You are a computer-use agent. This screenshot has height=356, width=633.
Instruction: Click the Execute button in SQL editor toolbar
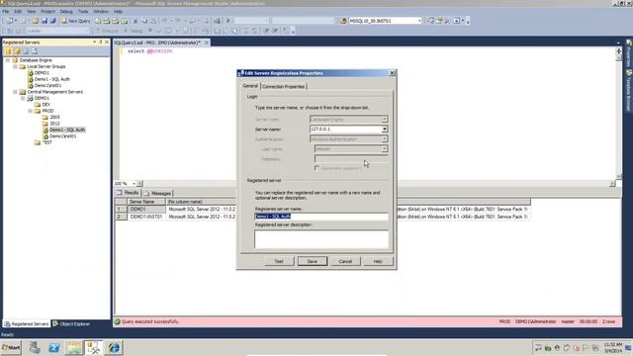point(107,31)
